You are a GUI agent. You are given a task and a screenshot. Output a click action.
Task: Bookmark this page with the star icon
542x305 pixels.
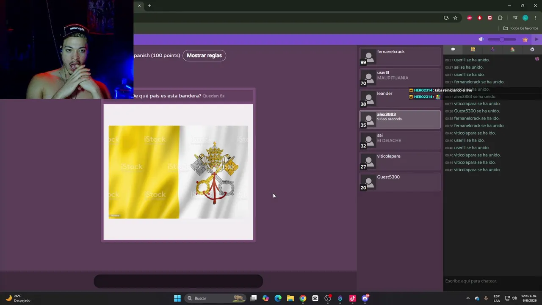(x=455, y=18)
